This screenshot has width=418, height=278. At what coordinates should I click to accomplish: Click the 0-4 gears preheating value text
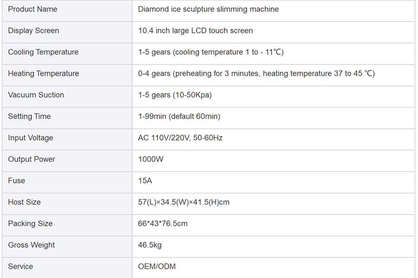click(x=256, y=73)
